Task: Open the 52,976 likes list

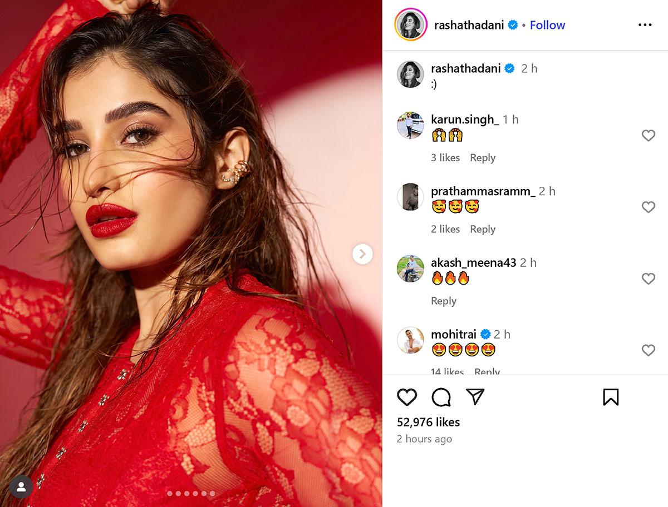Action: pyautogui.click(x=428, y=422)
